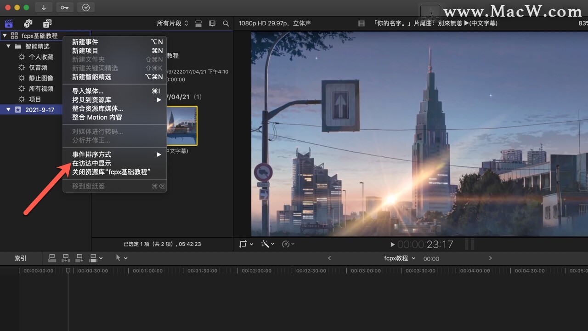The width and height of the screenshot is (588, 331).
Task: Choose 整合资源库媒体... menu item
Action: tap(114, 108)
